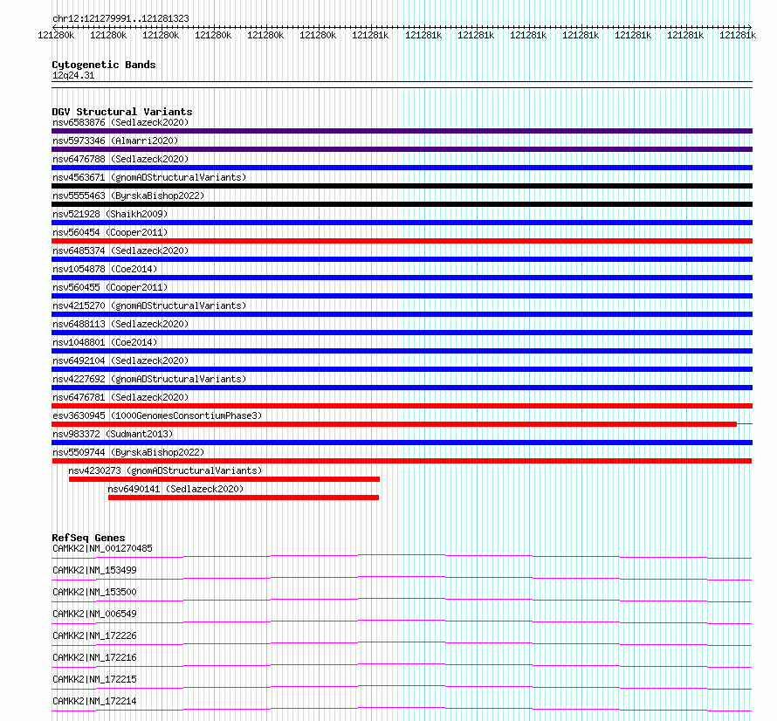
Task: Open variant nsv4563671 (gnomADStructuralVariants) label
Action: pyautogui.click(x=149, y=177)
